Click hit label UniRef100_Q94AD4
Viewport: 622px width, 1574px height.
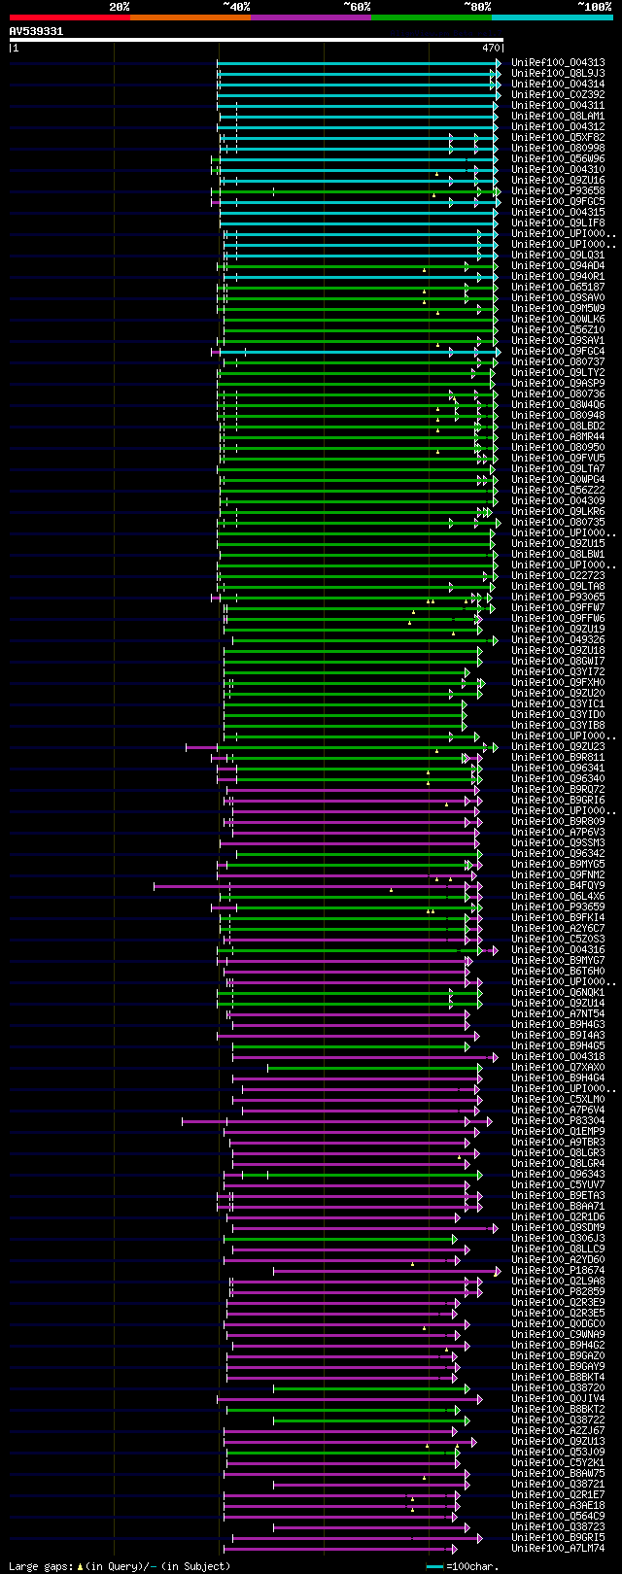(558, 266)
